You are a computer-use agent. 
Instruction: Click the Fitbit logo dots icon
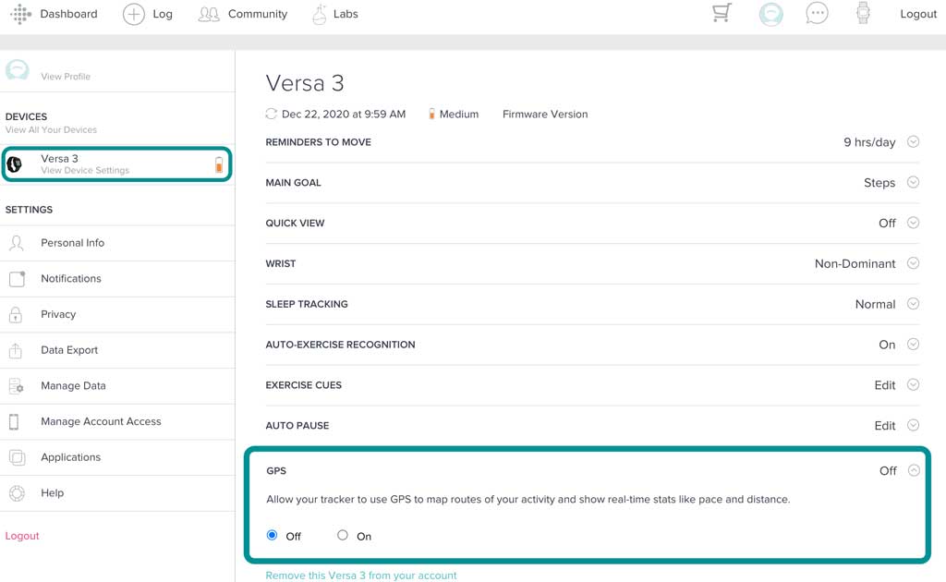point(20,14)
